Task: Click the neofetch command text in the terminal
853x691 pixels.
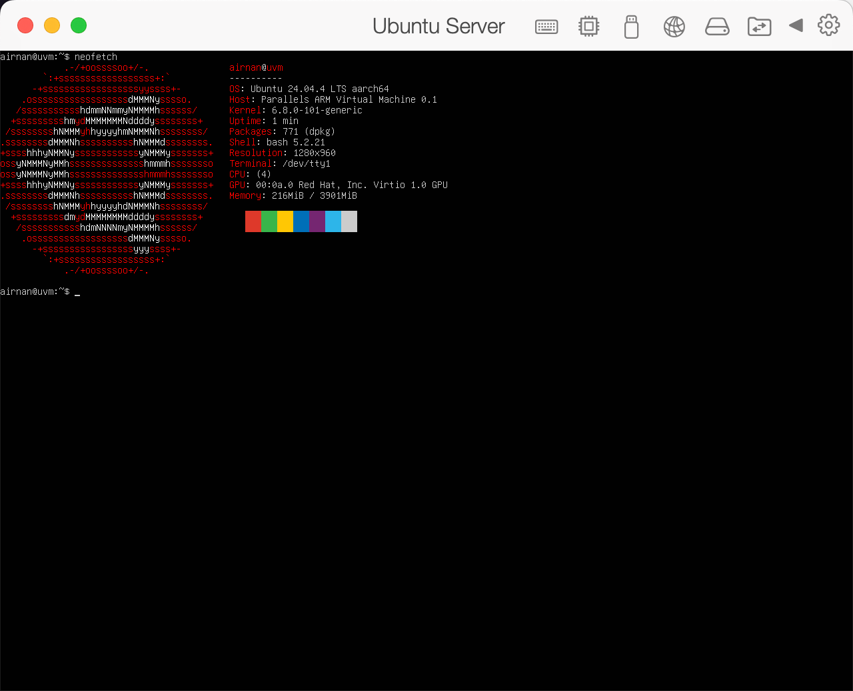Action: [x=95, y=57]
